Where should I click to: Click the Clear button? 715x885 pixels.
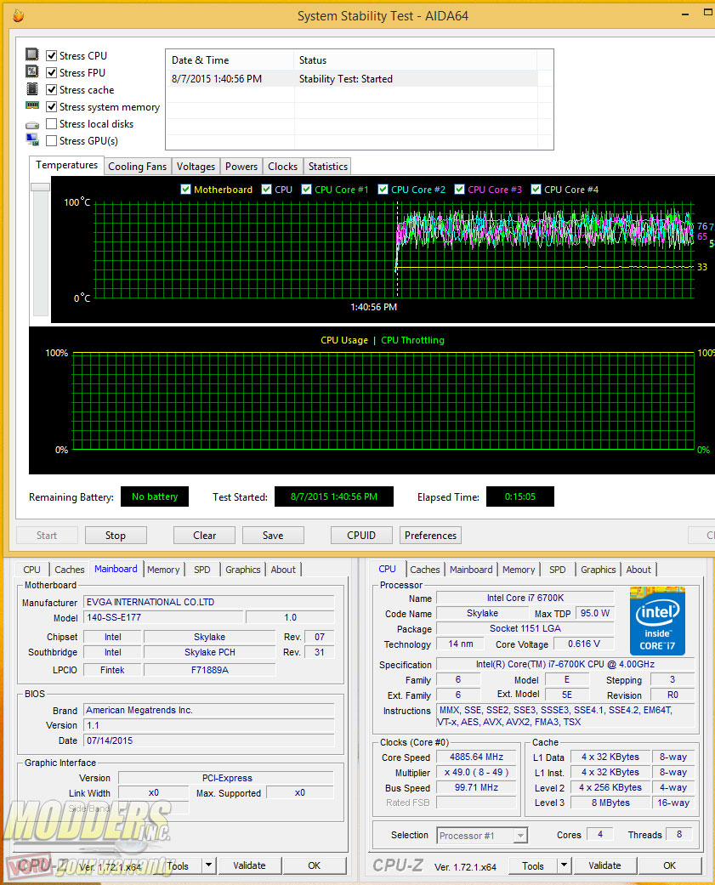pos(204,535)
